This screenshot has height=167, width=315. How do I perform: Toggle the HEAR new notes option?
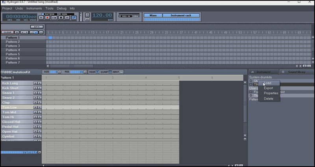click(x=97, y=72)
